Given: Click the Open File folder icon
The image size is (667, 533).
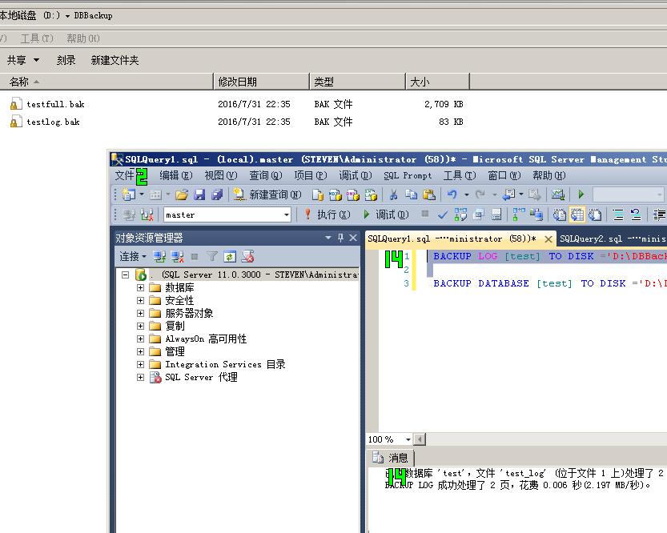Looking at the screenshot, I should coord(182,194).
